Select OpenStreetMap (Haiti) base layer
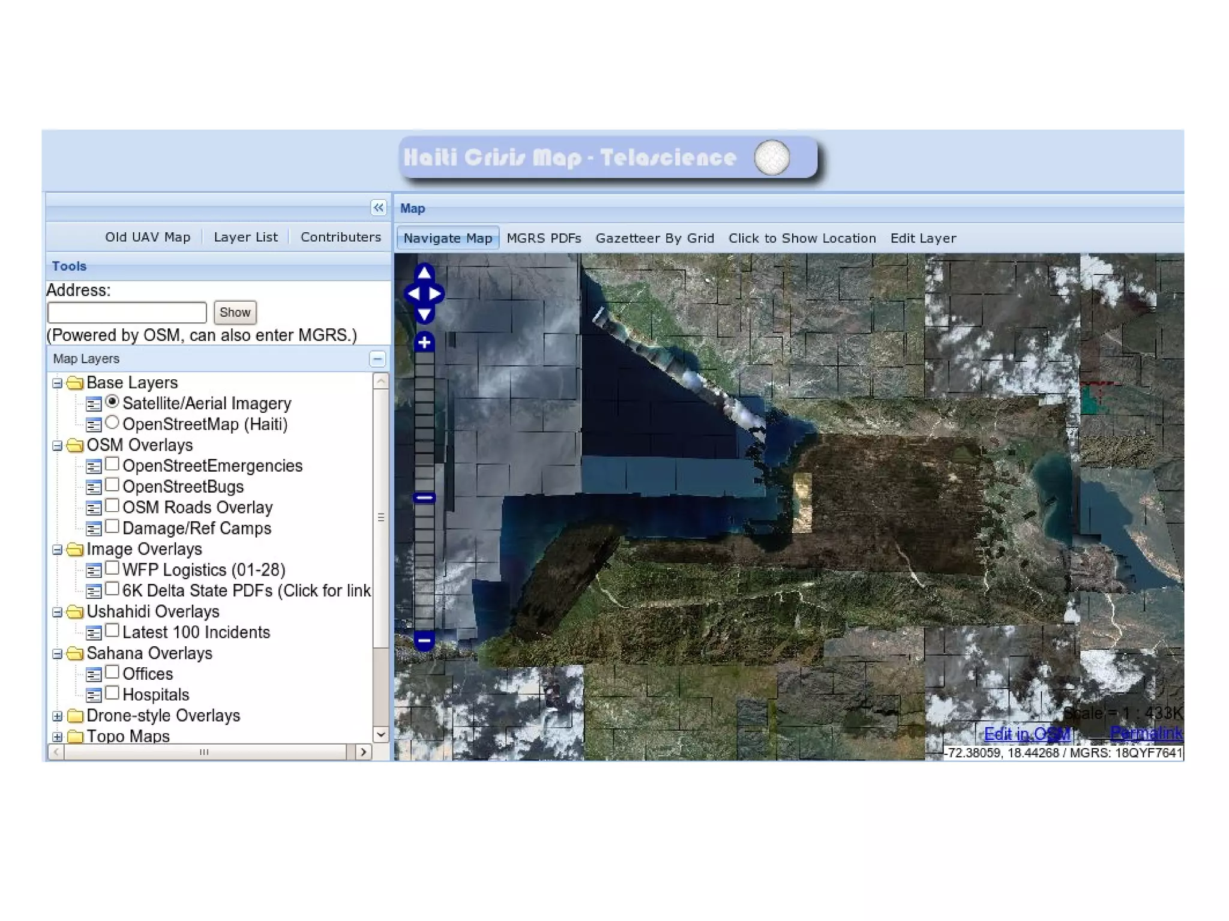The height and width of the screenshot is (921, 1229). 112,422
